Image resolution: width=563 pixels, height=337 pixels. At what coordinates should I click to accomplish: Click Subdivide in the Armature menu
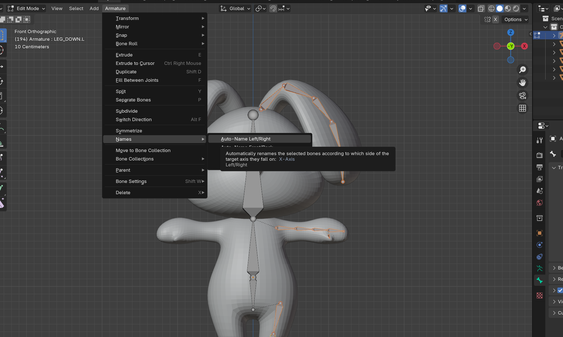[126, 111]
